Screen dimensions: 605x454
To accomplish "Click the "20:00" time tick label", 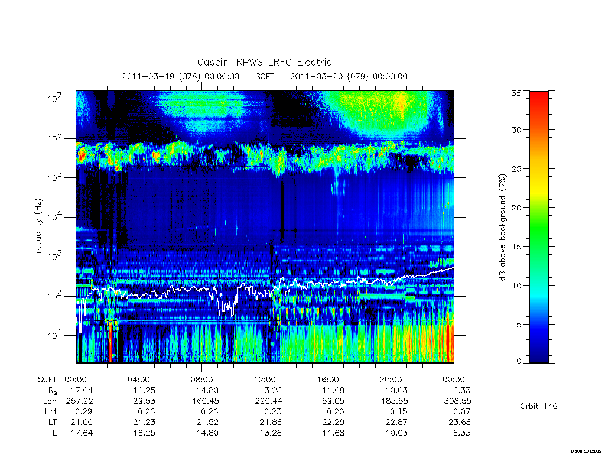I will (x=391, y=380).
